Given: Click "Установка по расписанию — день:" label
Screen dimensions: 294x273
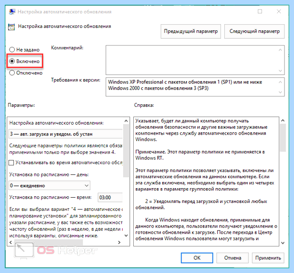Looking at the screenshot, I should (49, 174).
